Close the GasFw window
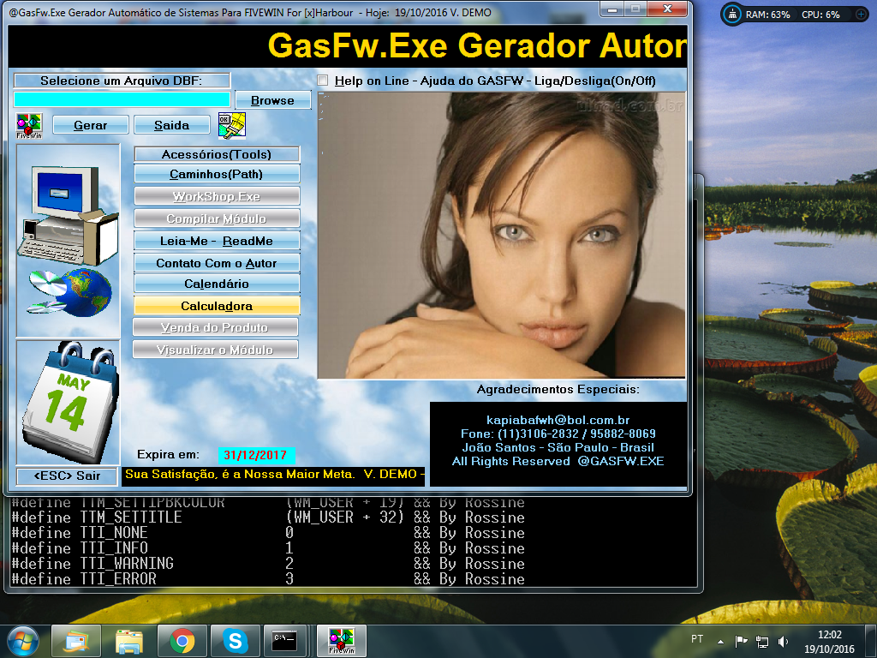The height and width of the screenshot is (658, 877). [x=667, y=9]
